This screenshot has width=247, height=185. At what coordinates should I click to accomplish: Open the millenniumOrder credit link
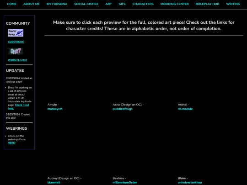point(125,182)
